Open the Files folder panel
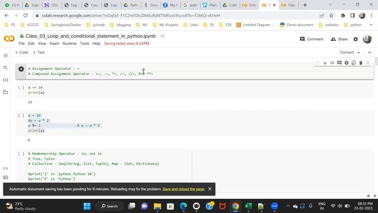The height and width of the screenshot is (213, 378). point(5,92)
